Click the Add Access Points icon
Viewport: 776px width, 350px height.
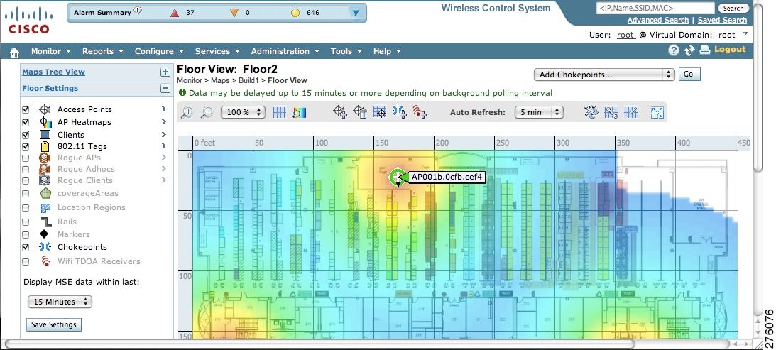(340, 112)
